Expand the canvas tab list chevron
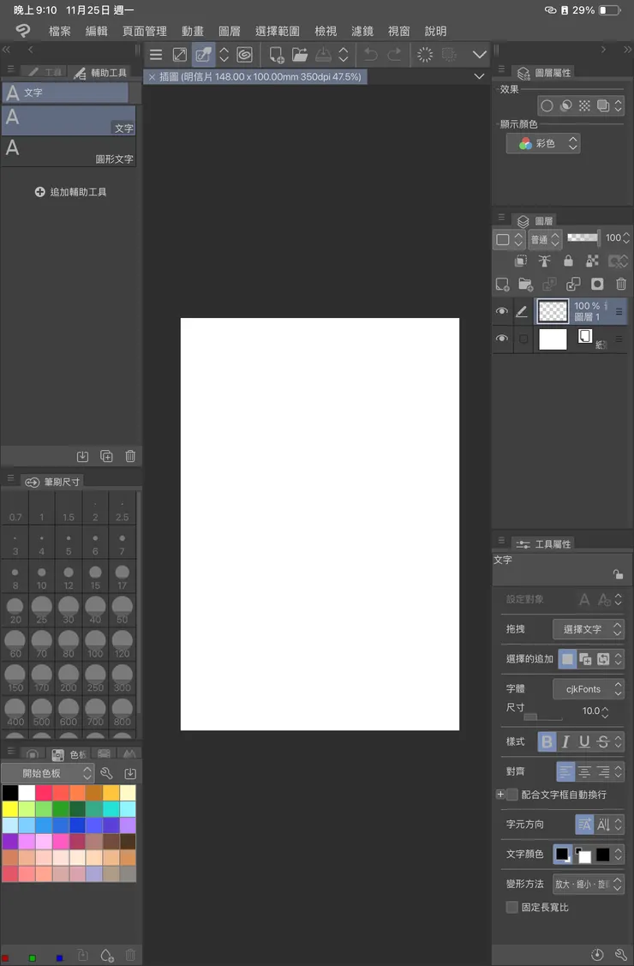This screenshot has width=634, height=966. point(479,76)
